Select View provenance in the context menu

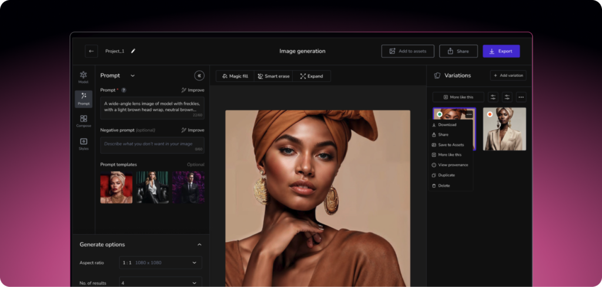[453, 165]
